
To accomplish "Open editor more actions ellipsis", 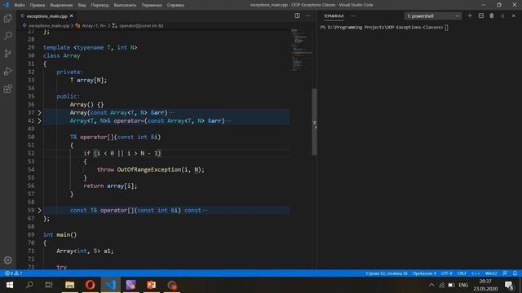I will (308, 15).
